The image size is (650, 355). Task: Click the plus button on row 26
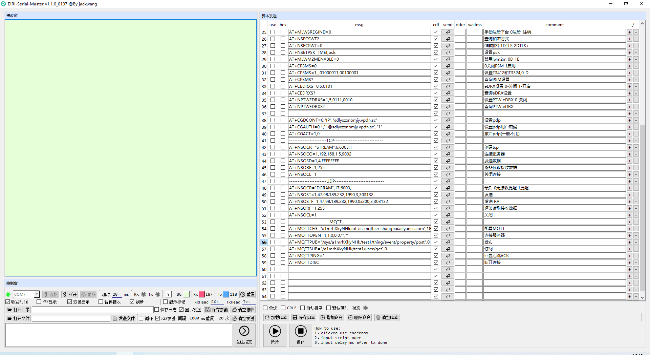(629, 39)
